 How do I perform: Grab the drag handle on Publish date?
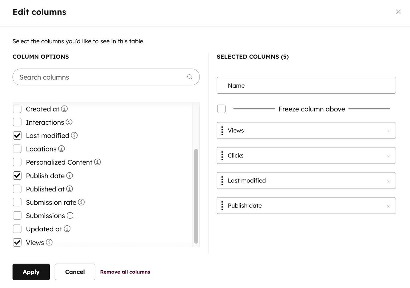coord(222,205)
